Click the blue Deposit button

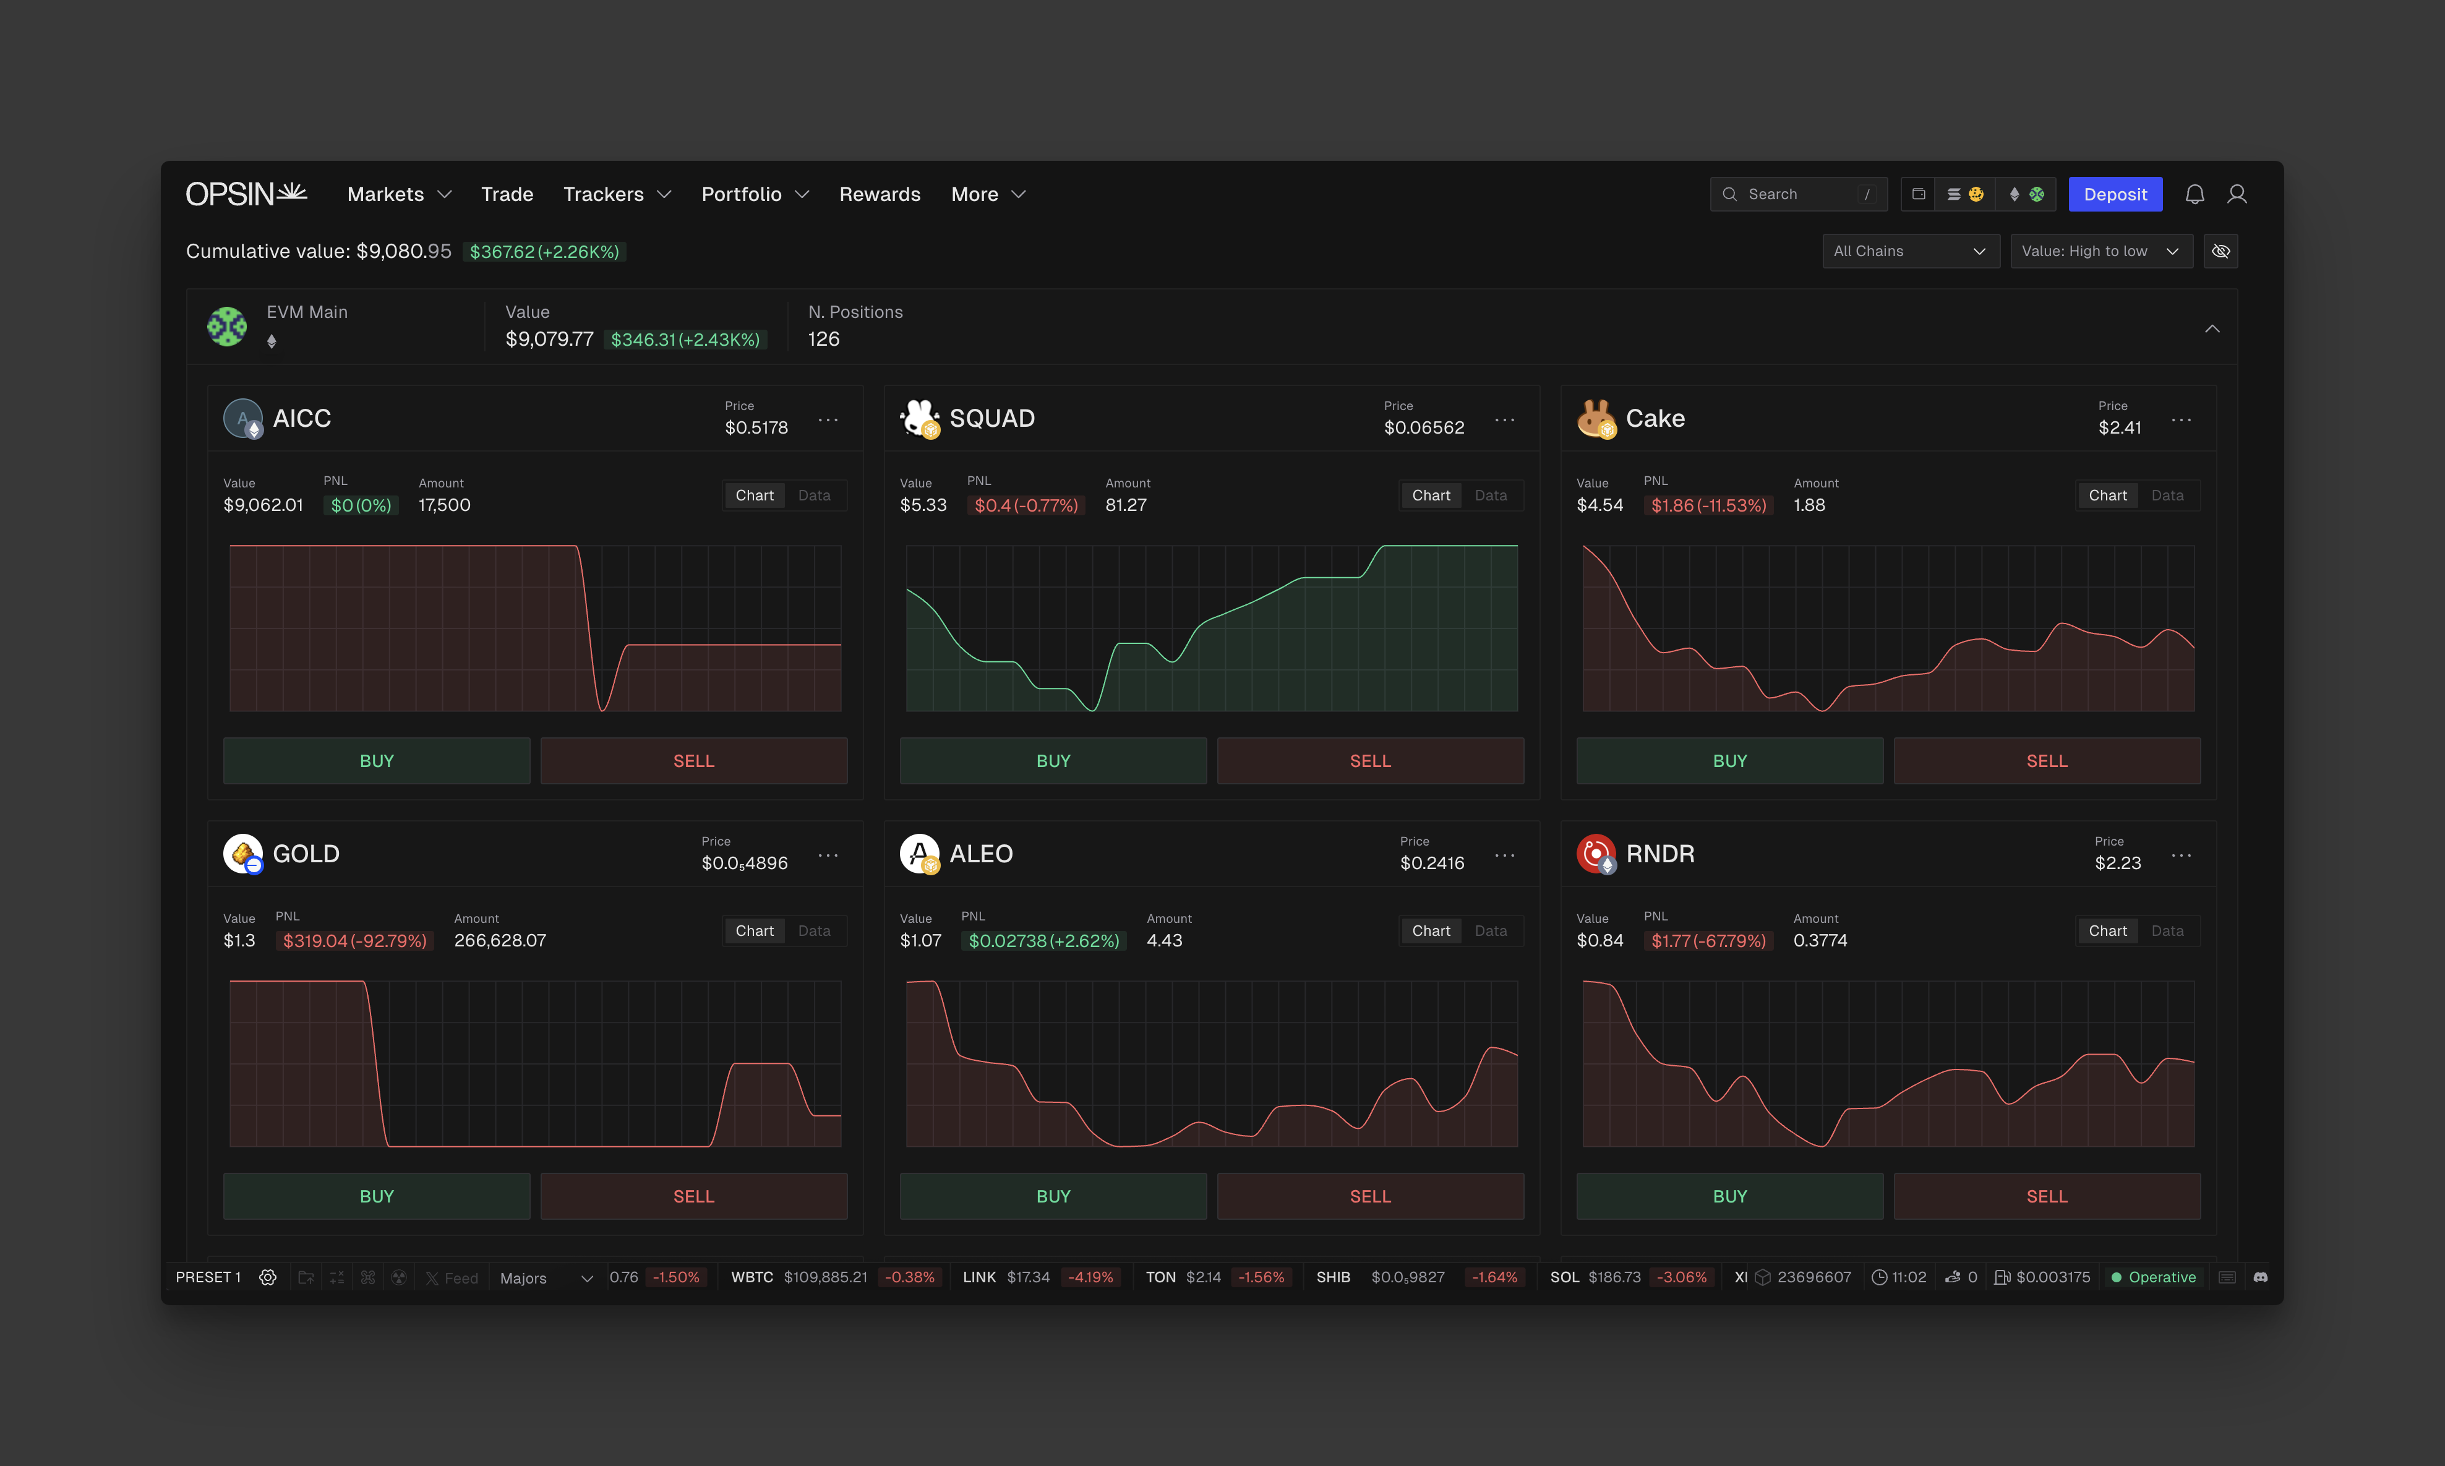click(2114, 195)
